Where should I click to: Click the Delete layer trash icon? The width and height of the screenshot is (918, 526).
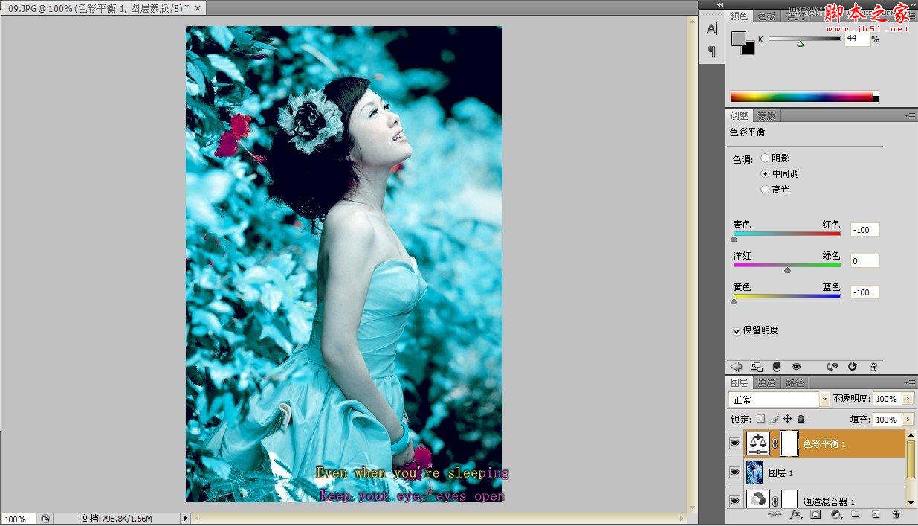pos(896,515)
